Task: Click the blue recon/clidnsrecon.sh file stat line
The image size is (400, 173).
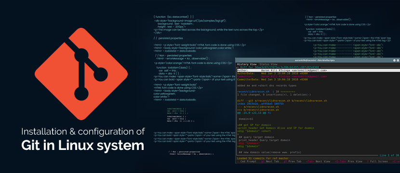Action: (x=267, y=92)
